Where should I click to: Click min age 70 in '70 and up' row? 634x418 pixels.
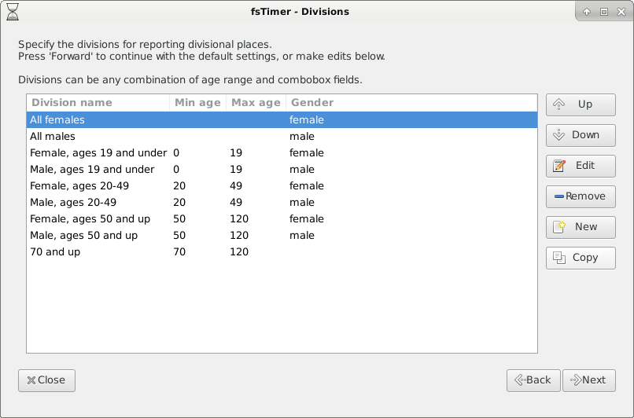tap(179, 252)
